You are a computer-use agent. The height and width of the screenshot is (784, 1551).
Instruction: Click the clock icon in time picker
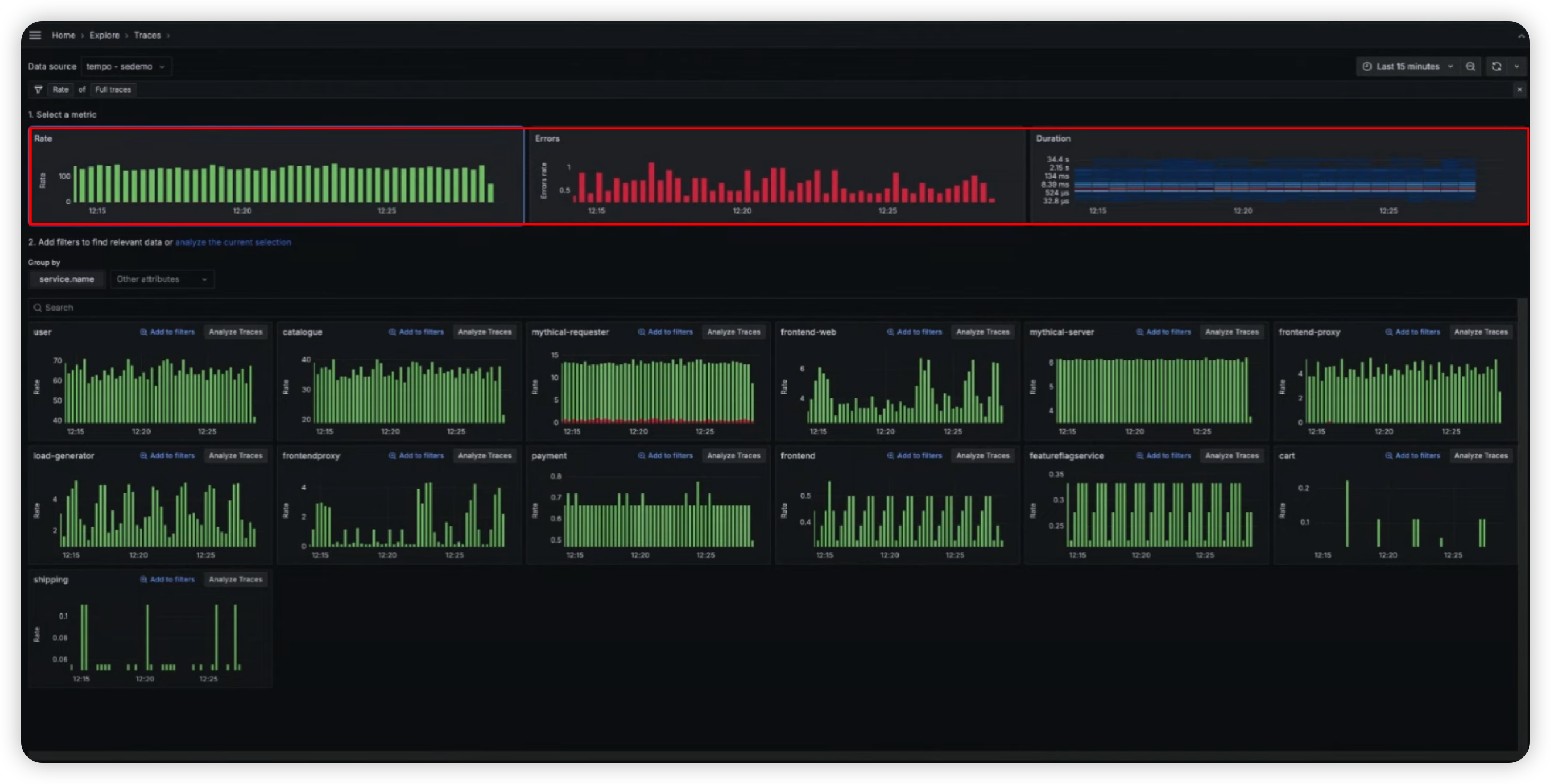click(1368, 67)
